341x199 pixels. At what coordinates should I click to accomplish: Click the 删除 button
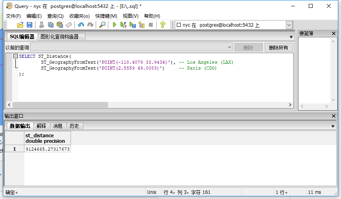(x=248, y=47)
